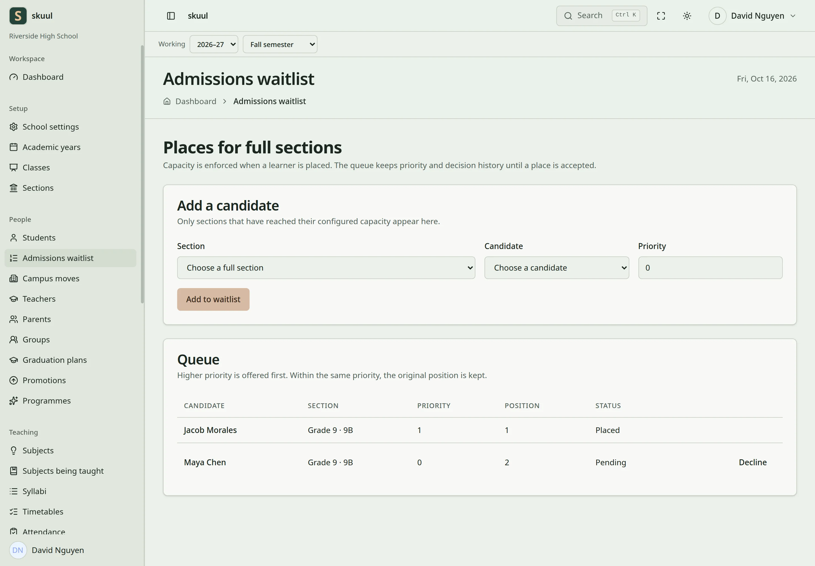Toggle the sidebar panel icon
The image size is (815, 566).
(x=171, y=16)
